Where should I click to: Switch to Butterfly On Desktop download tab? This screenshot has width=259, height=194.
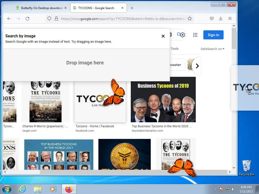tap(41, 8)
